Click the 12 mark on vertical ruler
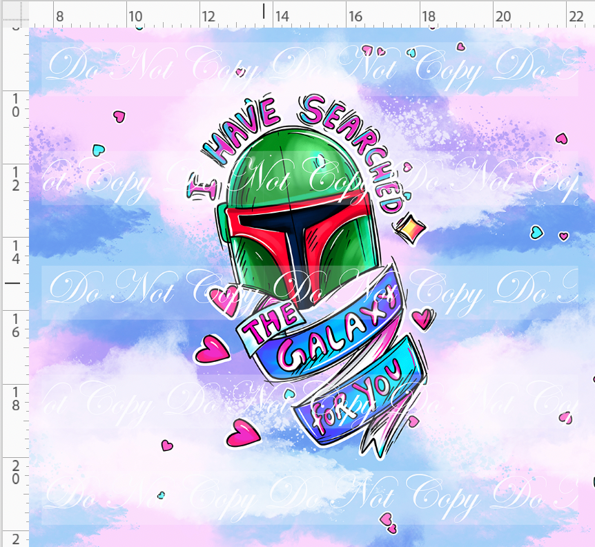Viewport: 595px width, 547px height. pyautogui.click(x=16, y=179)
